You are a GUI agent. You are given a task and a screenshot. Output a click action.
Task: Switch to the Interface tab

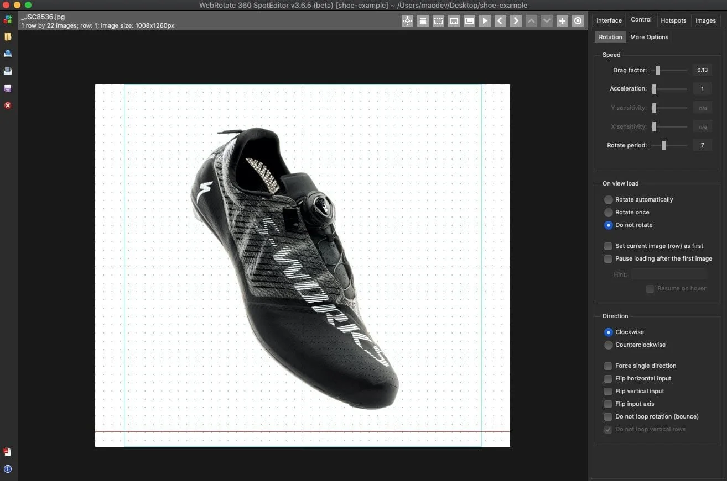(x=609, y=20)
